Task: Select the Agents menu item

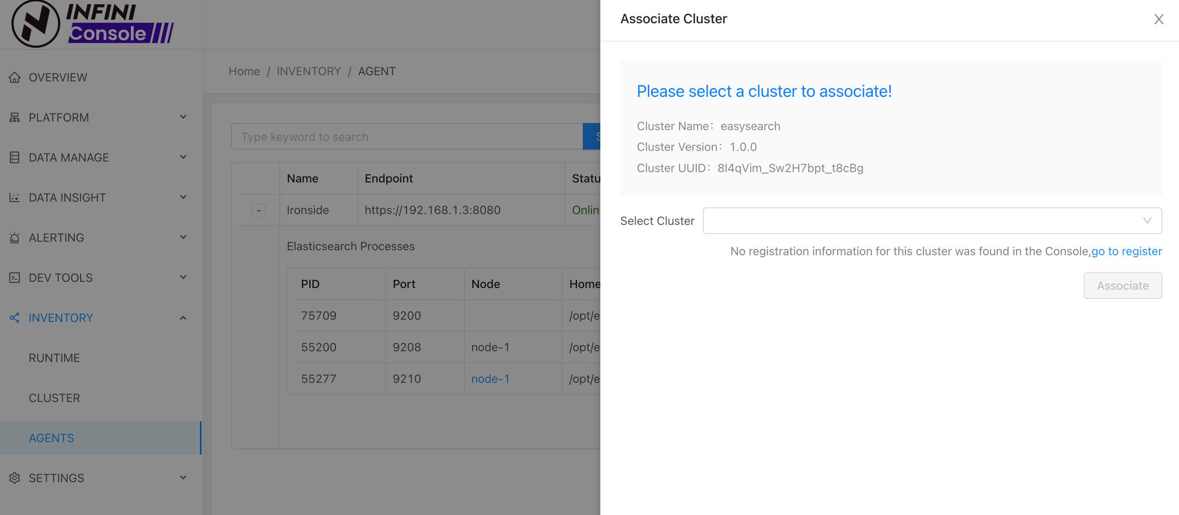Action: pos(51,438)
